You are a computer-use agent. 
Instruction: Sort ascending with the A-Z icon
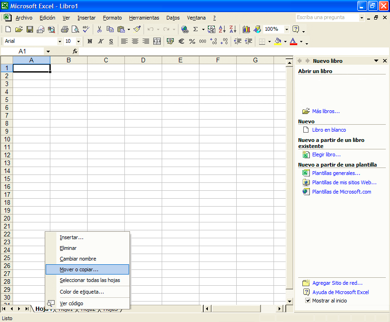click(222, 29)
